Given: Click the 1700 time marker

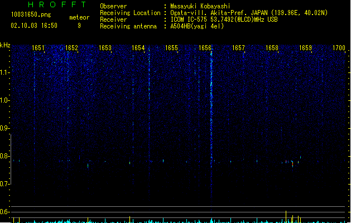Looking at the screenshot, I should 339,47.
